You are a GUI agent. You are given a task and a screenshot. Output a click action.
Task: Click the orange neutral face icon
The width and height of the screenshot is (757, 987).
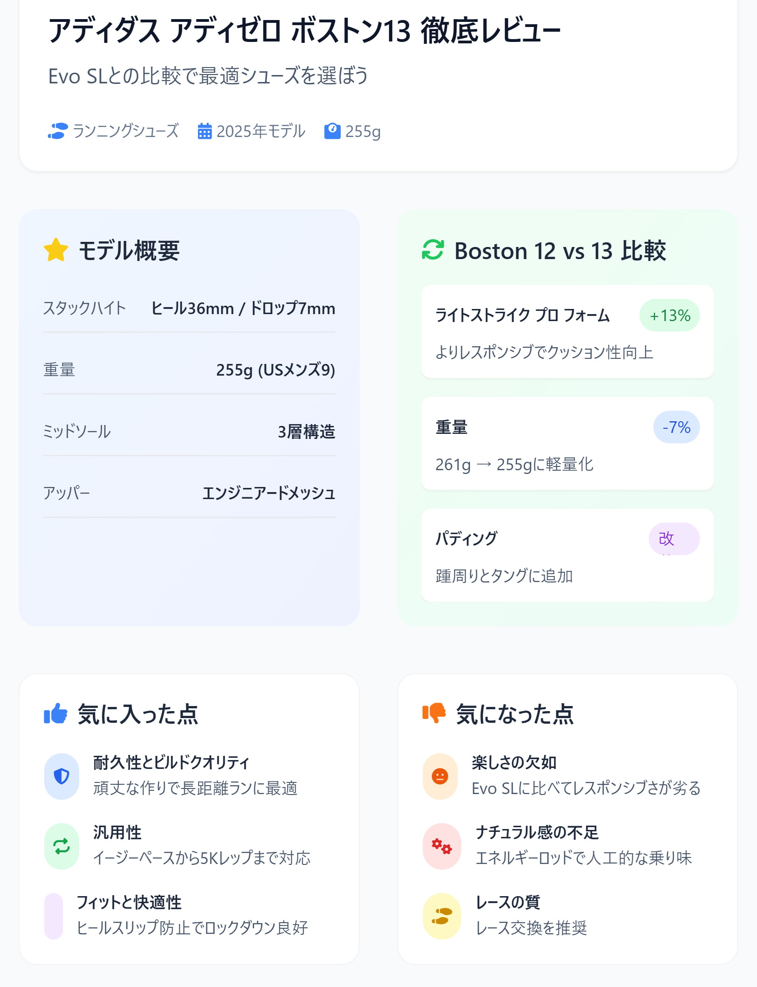(440, 776)
